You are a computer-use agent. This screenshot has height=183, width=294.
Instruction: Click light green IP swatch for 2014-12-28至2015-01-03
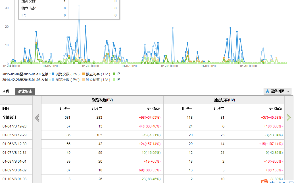coord(114,80)
